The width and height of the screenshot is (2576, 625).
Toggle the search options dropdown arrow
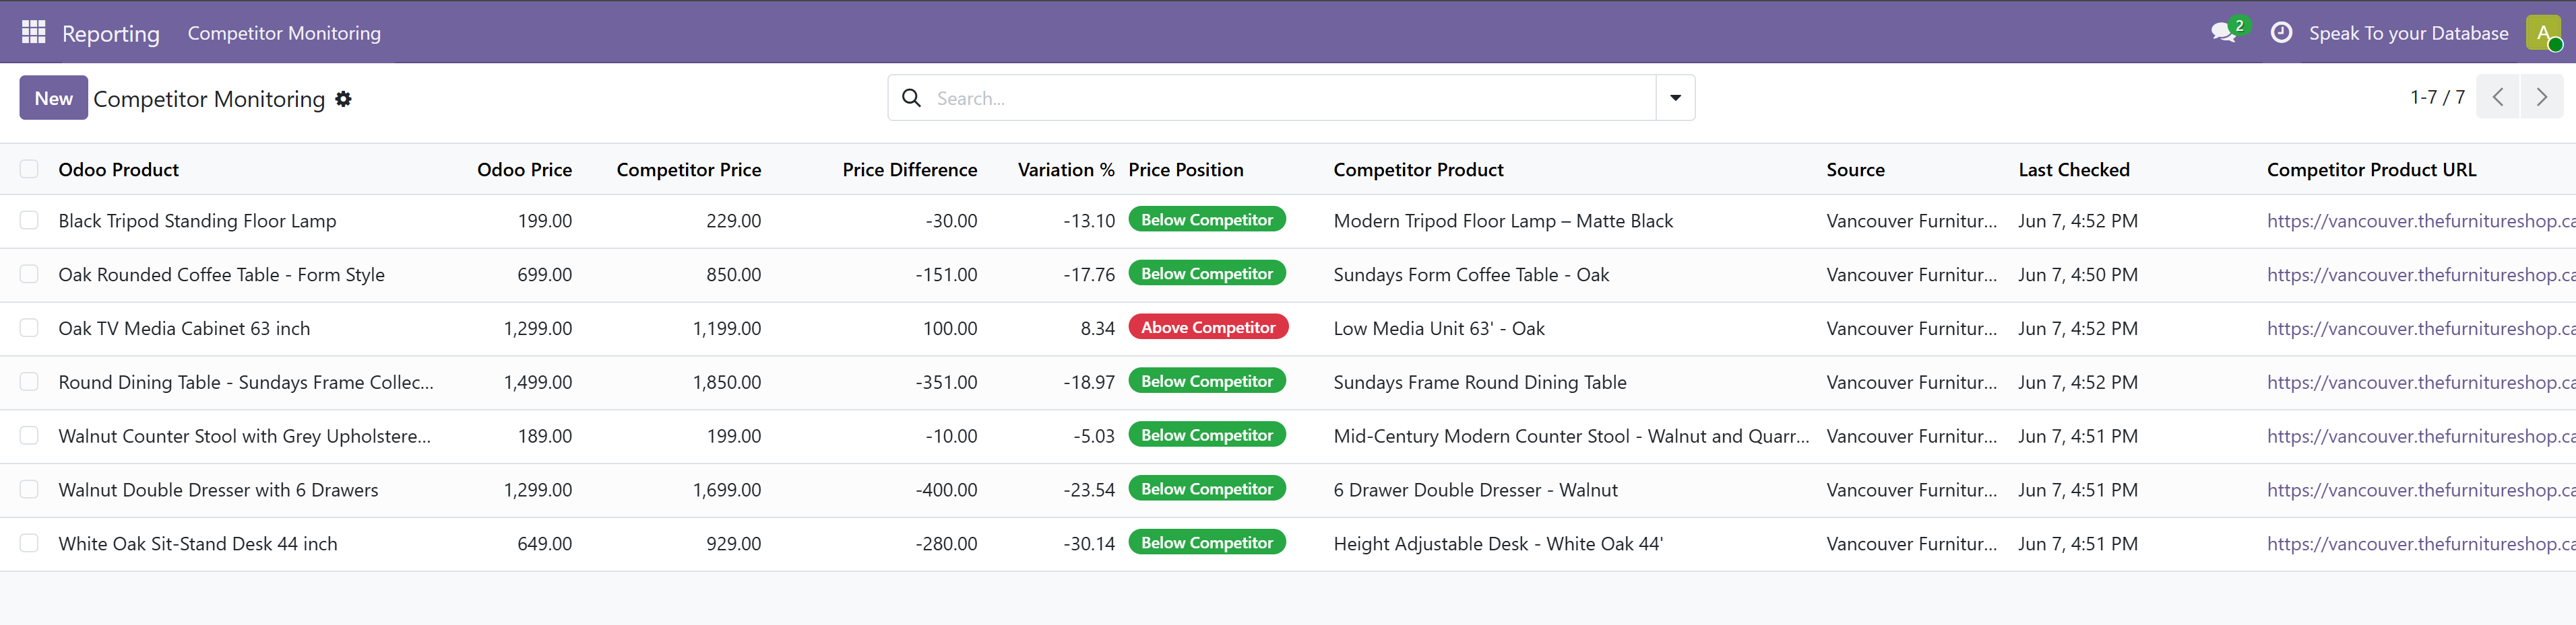1675,98
